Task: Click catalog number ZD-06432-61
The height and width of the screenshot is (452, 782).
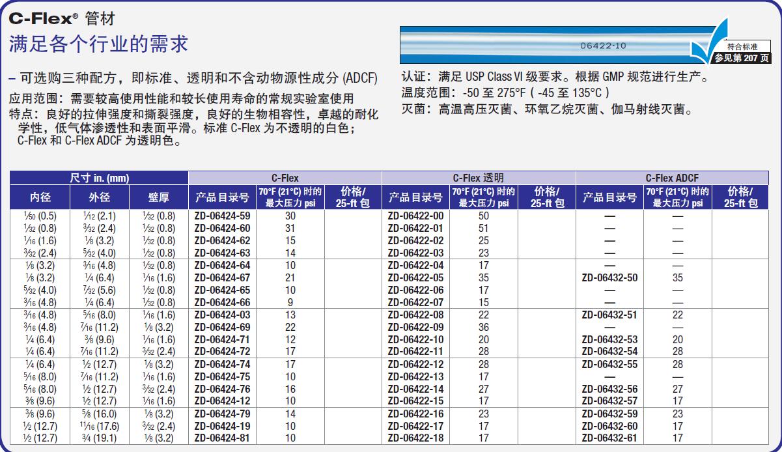Action: tap(609, 438)
